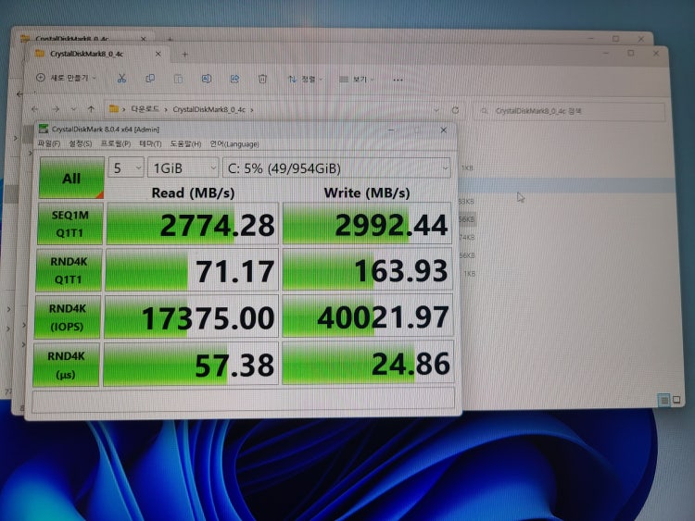Click the Share icon in Explorer toolbar
Image resolution: width=695 pixels, height=521 pixels.
[x=234, y=79]
